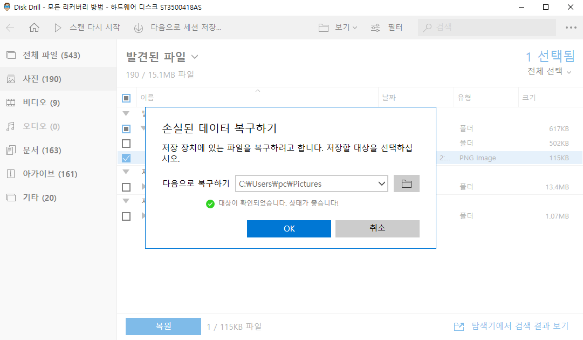Screen dimensions: 583x340
Task: Uncheck the 115KB PNG Image checkbox
Action: click(126, 158)
